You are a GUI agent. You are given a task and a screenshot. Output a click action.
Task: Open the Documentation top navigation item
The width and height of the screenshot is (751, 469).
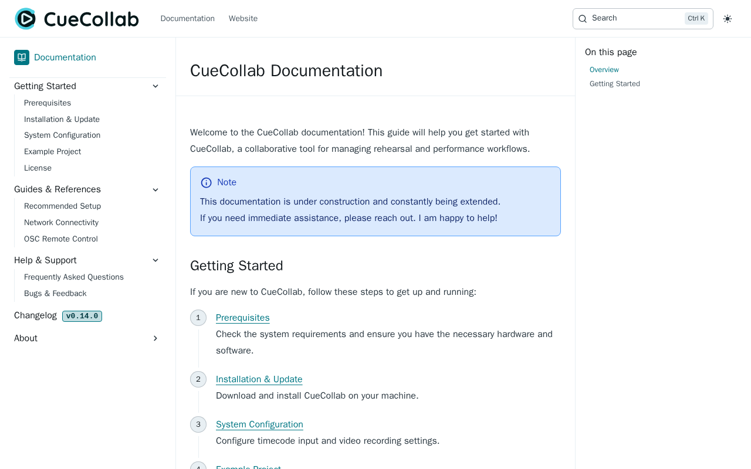(x=187, y=19)
